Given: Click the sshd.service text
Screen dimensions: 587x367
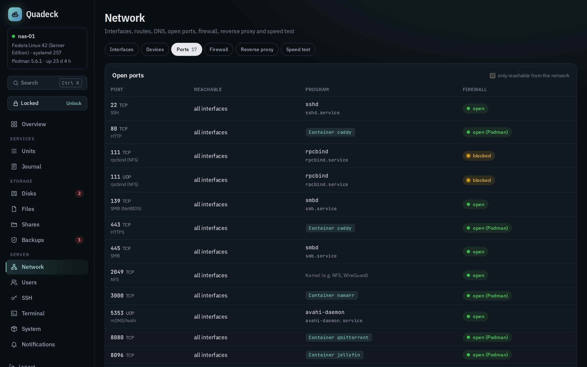Looking at the screenshot, I should [x=323, y=113].
